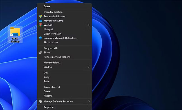Click the Show desktop label text
This screenshot has width=182, height=110.
tap(15, 40)
